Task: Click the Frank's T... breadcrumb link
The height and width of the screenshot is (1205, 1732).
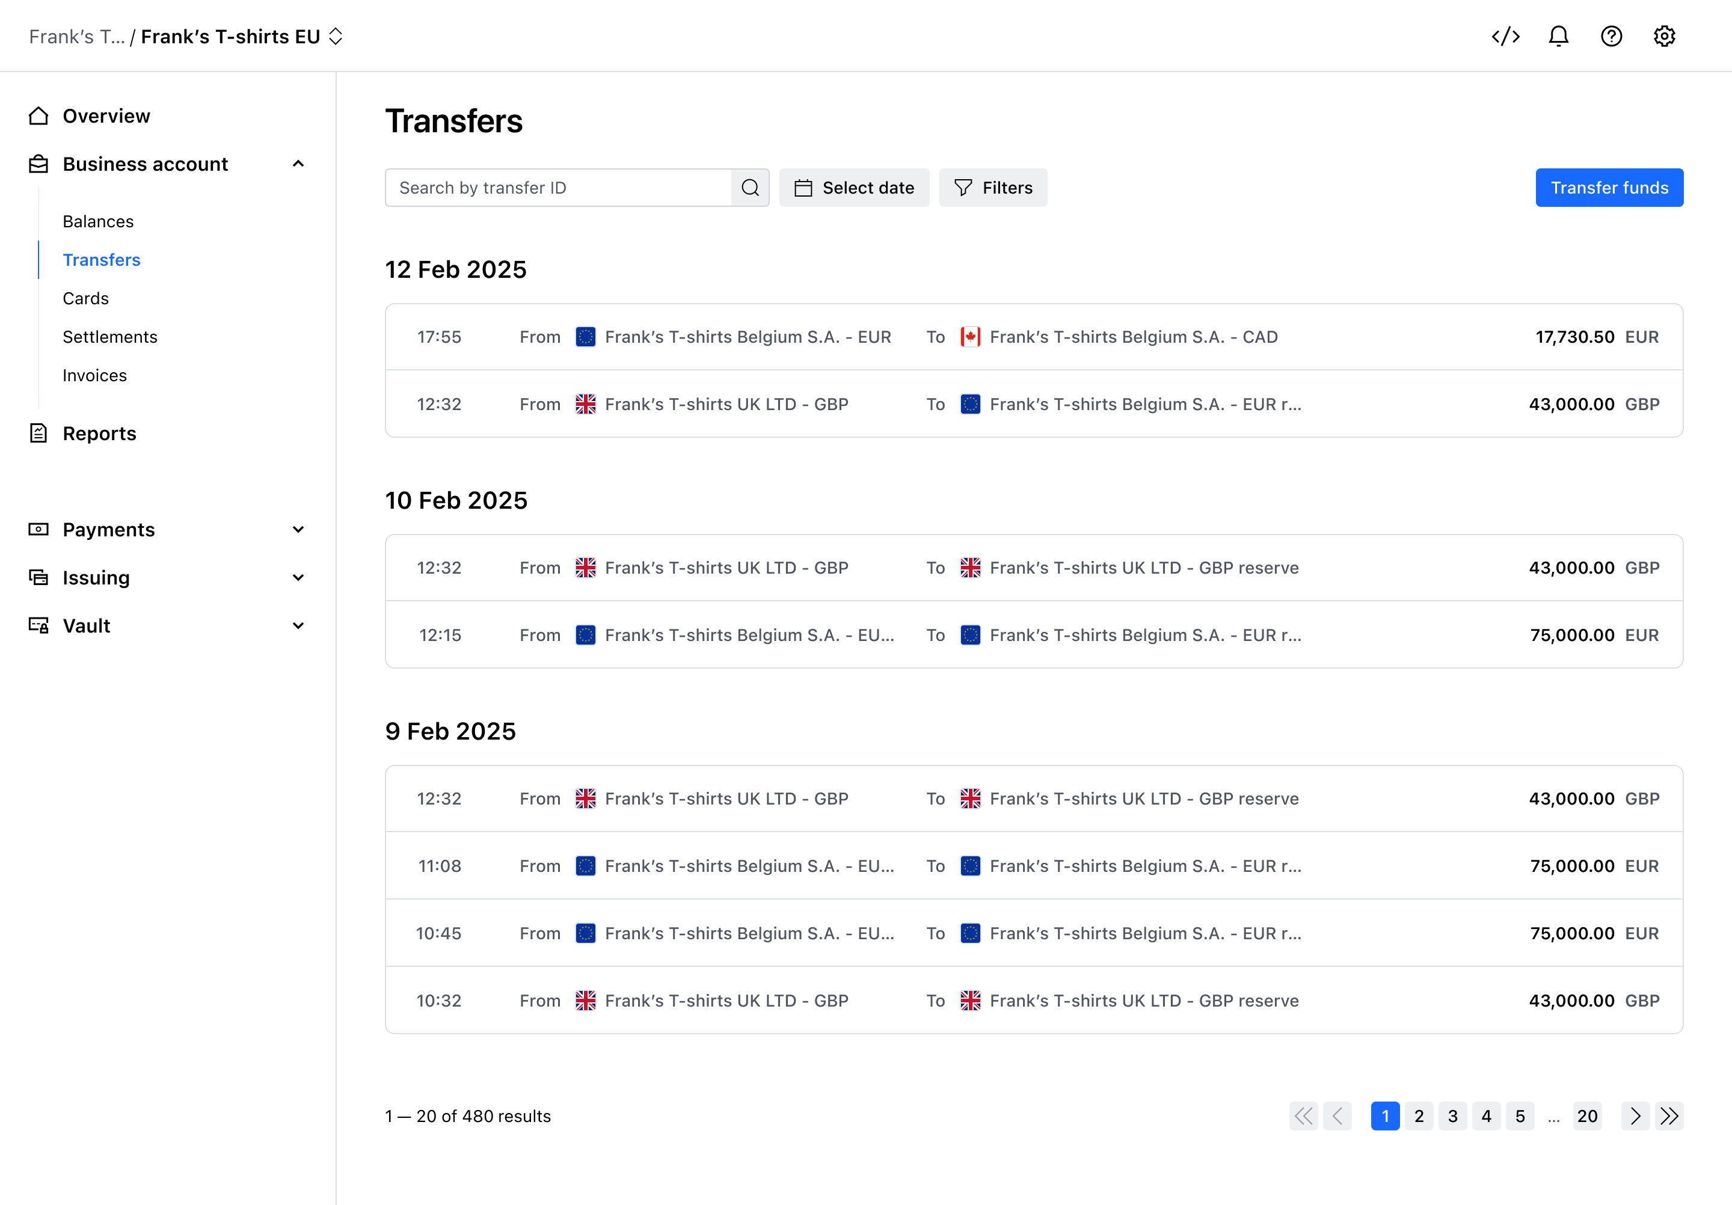Action: click(x=77, y=36)
